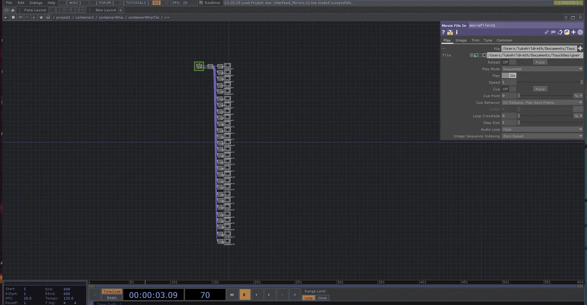The image size is (587, 305).
Task: Open Python help icon in parameter panel
Action: coord(450,32)
